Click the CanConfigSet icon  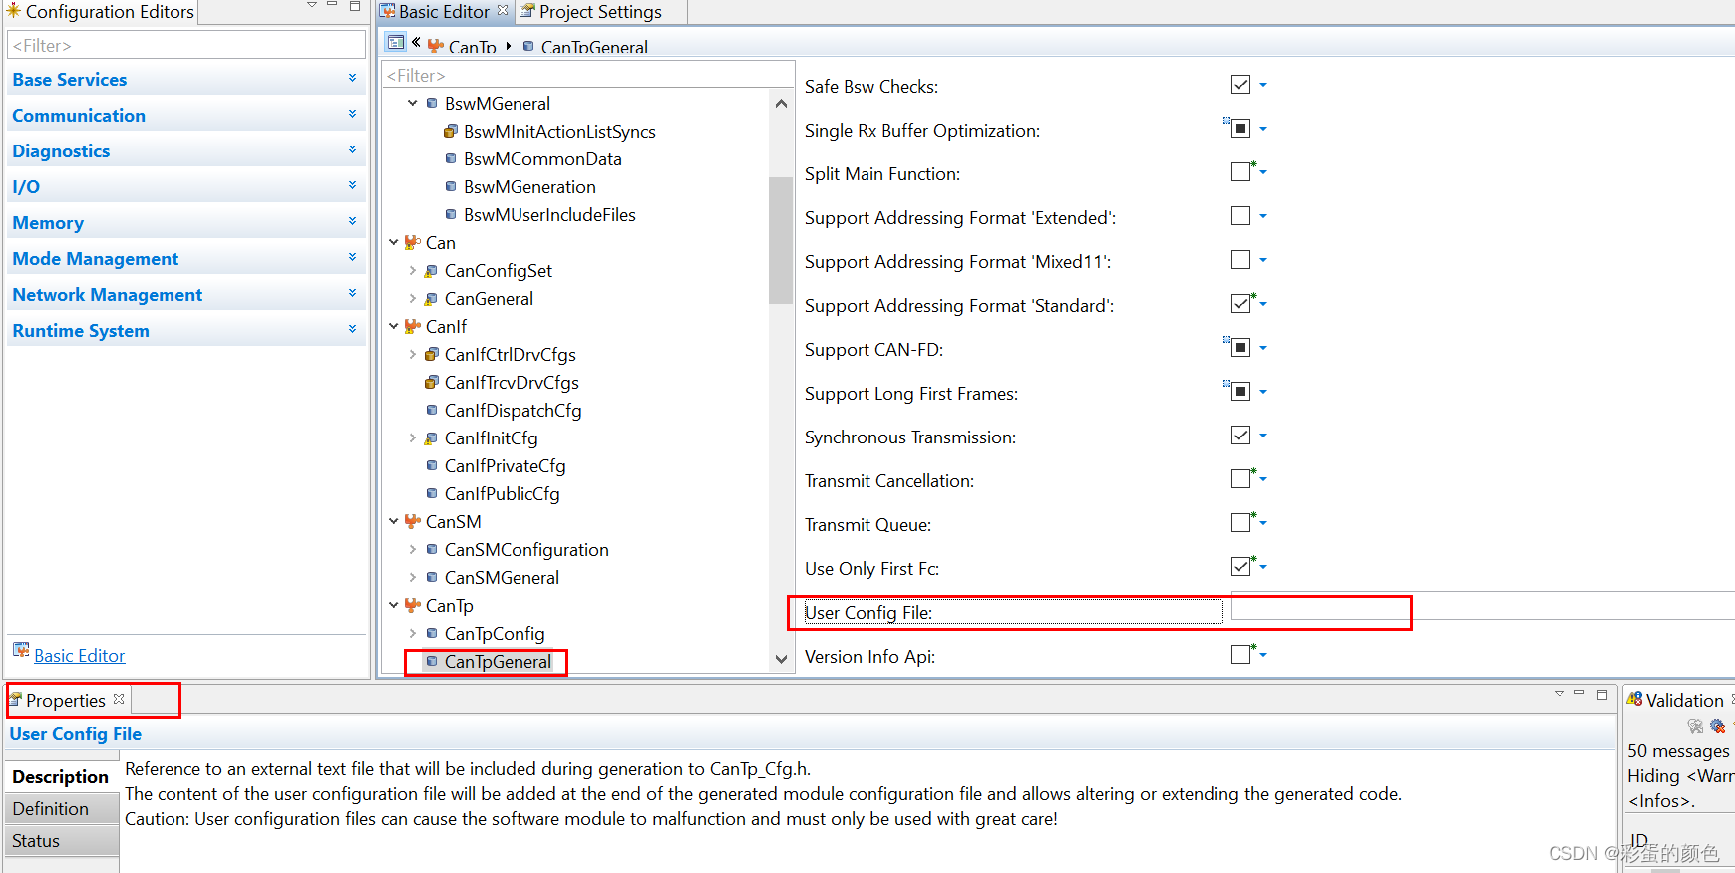pos(431,271)
